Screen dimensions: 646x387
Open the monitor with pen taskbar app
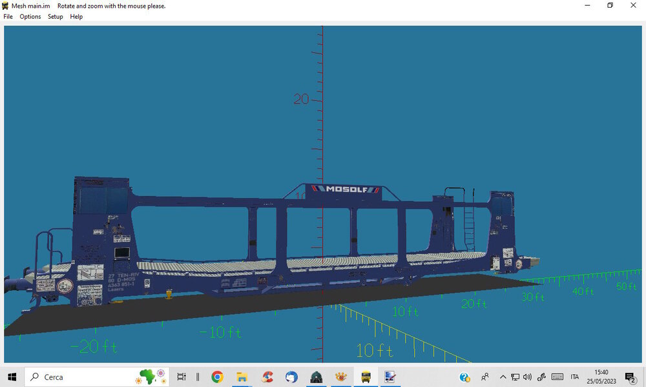(390, 377)
